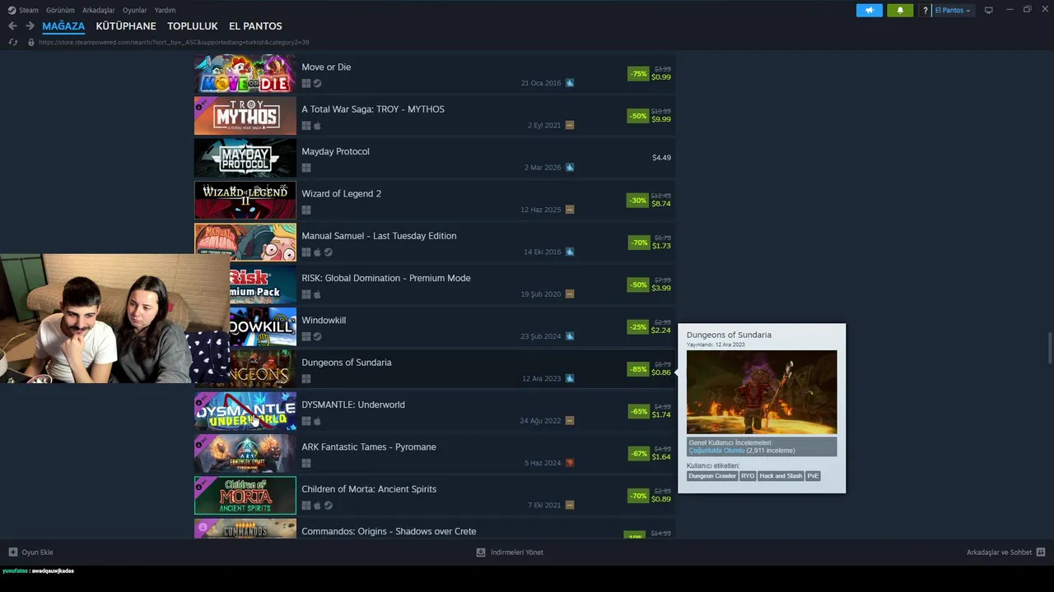This screenshot has height=592, width=1054.
Task: Click the thumbs-up review icon for Windowkill
Action: click(570, 336)
